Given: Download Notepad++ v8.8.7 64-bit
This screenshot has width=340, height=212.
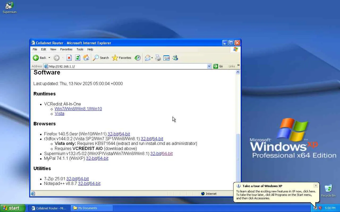Looking at the screenshot, I should click(95, 184).
